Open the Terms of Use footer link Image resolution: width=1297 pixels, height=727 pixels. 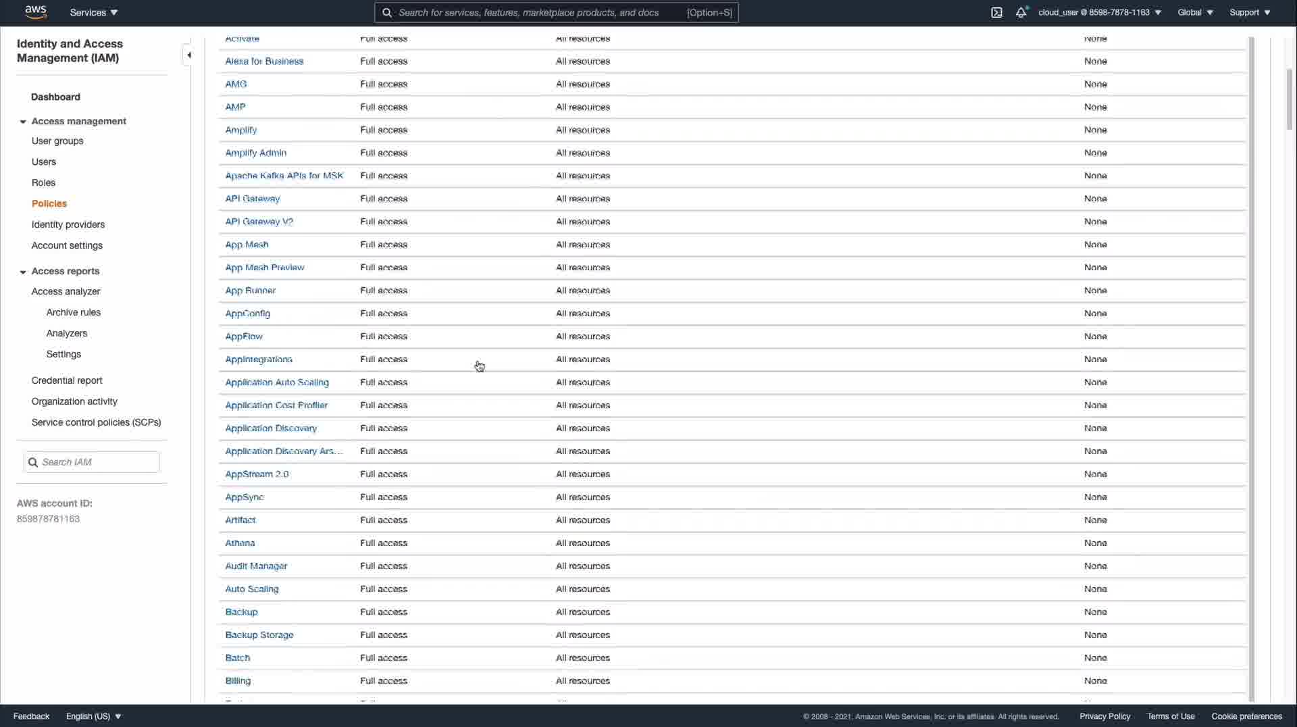[x=1171, y=716]
